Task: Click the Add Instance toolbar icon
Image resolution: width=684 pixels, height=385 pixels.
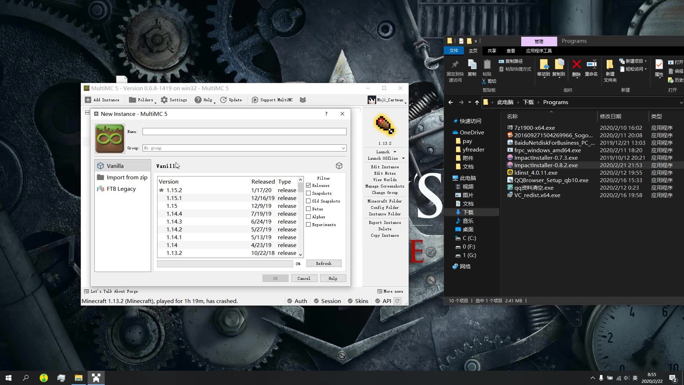Action: (x=88, y=100)
